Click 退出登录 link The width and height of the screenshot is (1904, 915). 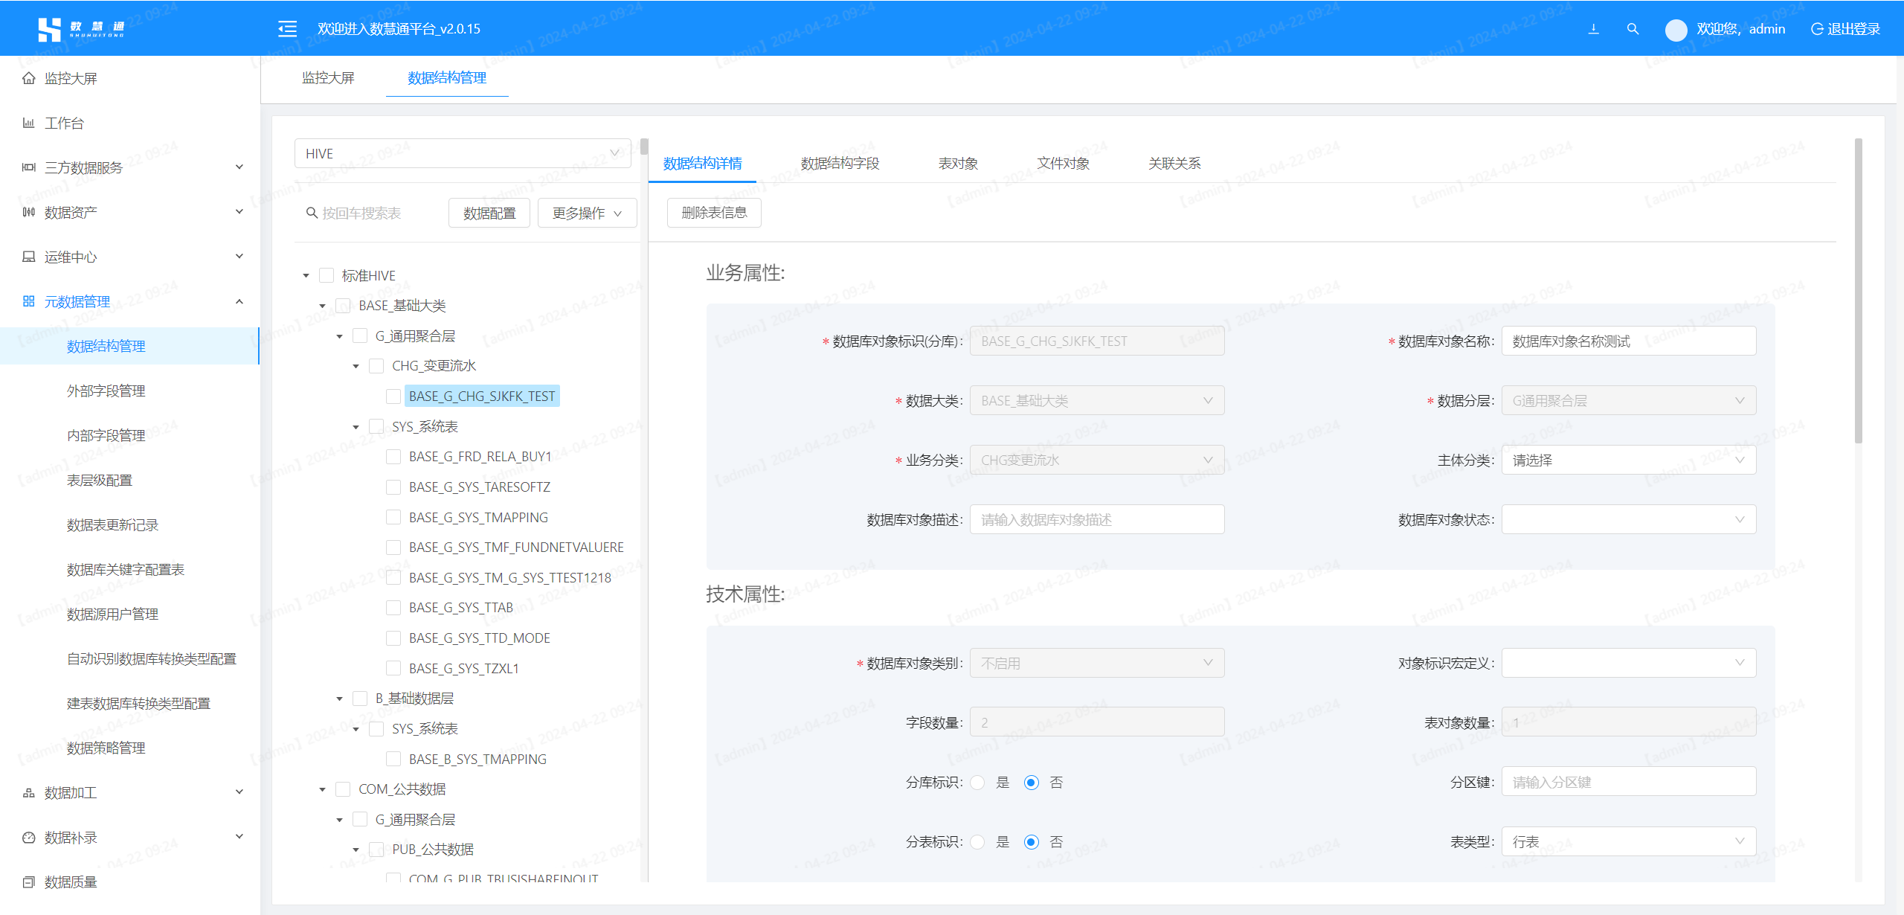coord(1853,29)
